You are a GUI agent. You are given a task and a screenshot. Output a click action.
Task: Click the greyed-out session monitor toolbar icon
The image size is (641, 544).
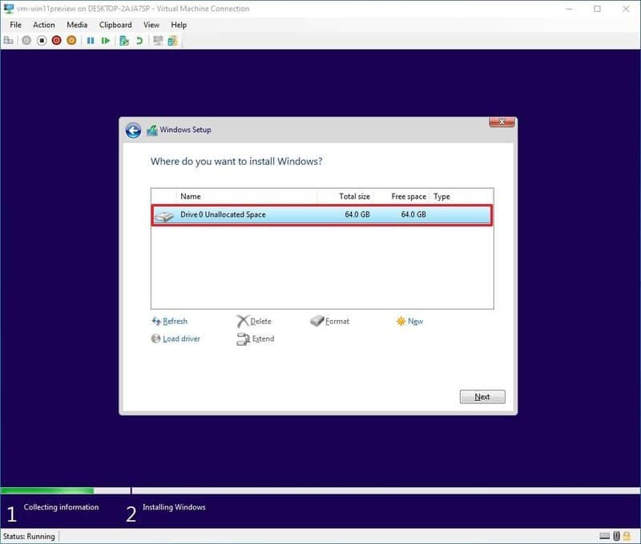pyautogui.click(x=158, y=41)
